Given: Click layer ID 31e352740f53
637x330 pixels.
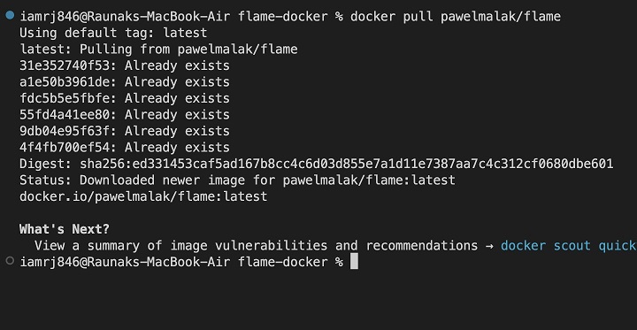Looking at the screenshot, I should (x=65, y=65).
